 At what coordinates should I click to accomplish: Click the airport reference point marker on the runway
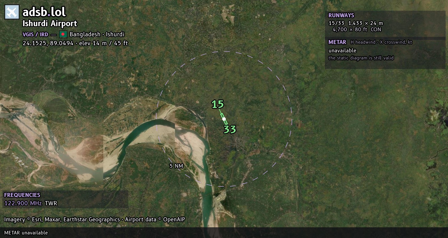coord(224,119)
